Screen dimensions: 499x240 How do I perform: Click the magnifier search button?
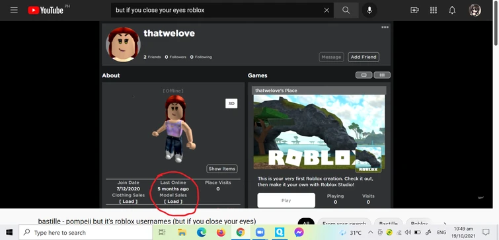tap(346, 10)
